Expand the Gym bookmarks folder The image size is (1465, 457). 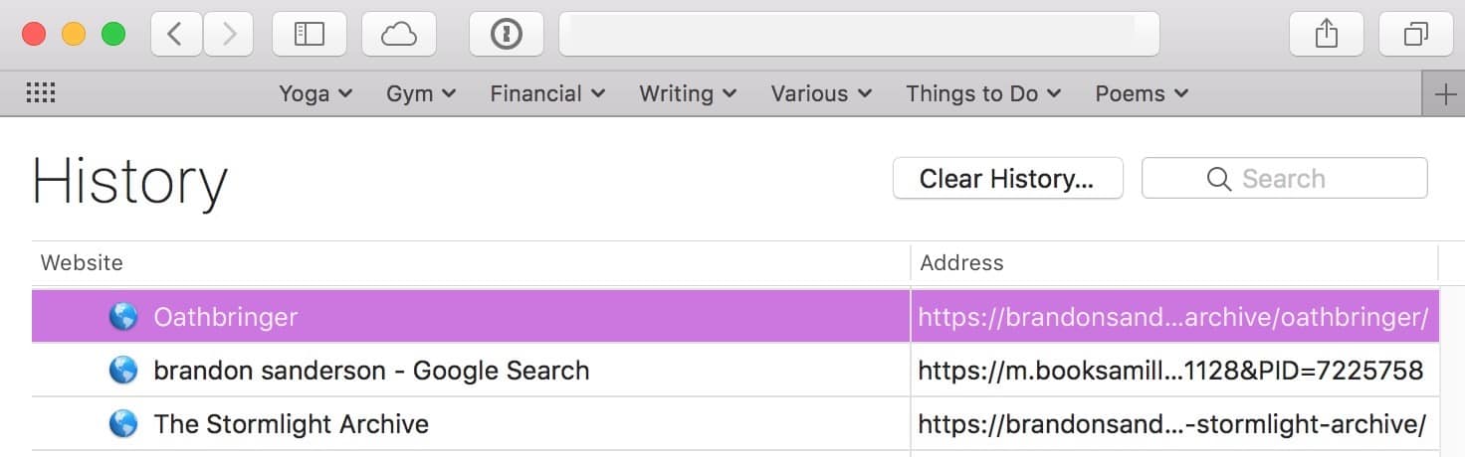(421, 93)
